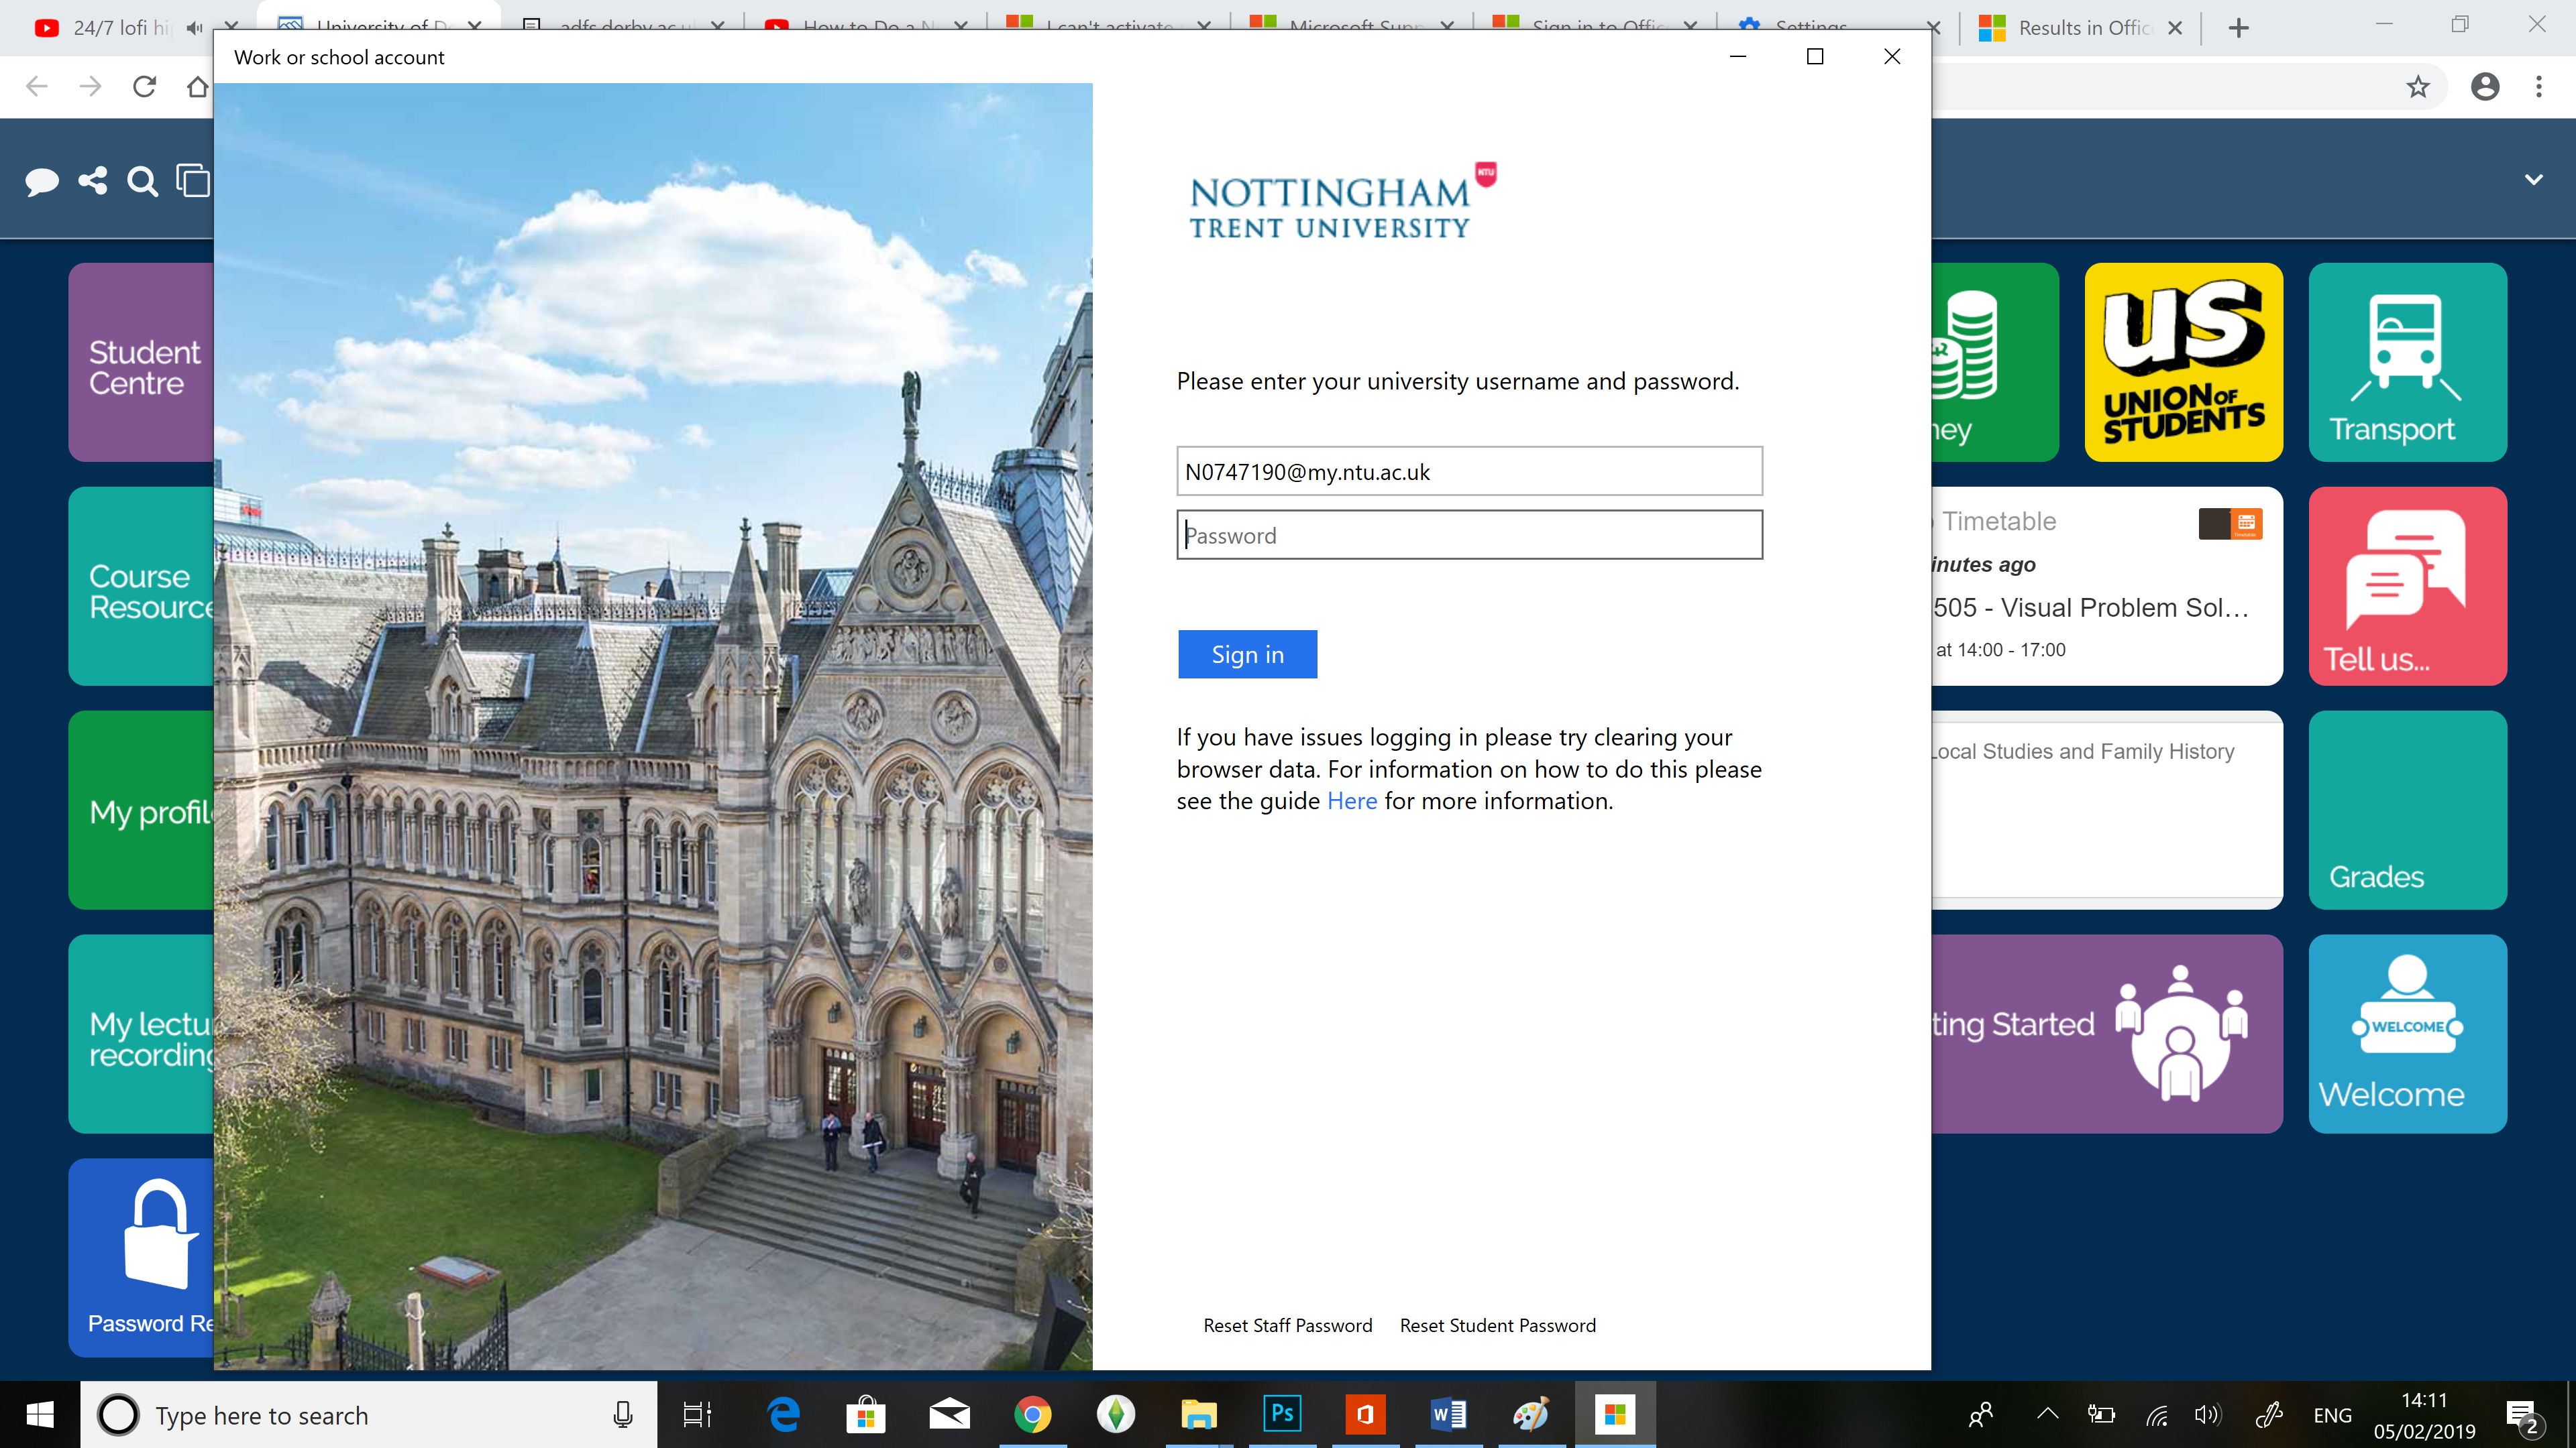2576x1448 pixels.
Task: Expand the header chevron at the right
Action: coord(2533,180)
